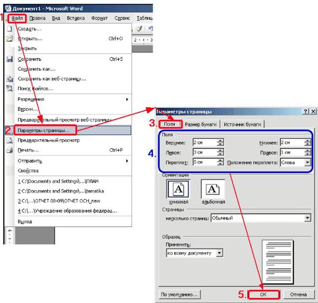Select книжная portrait orientation

(178, 190)
